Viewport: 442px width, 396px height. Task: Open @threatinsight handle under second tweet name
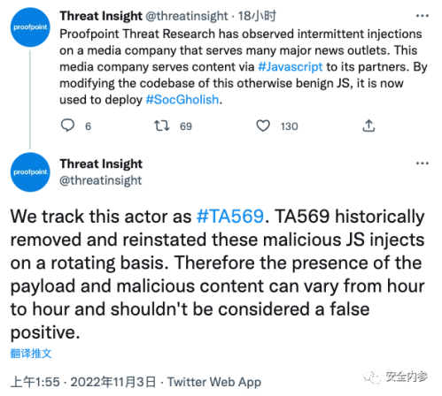(101, 180)
